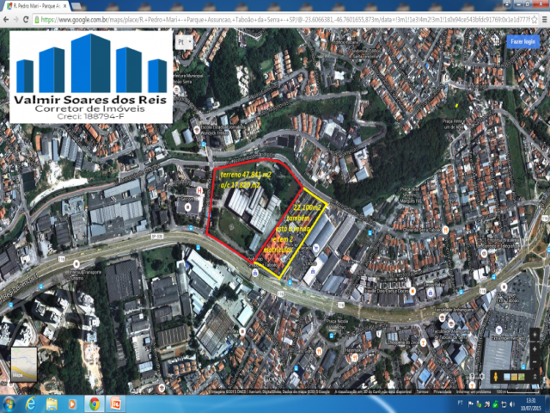Launch Internet Explorer from the taskbar
Image resolution: width=550 pixels, height=413 pixels.
coord(31,404)
